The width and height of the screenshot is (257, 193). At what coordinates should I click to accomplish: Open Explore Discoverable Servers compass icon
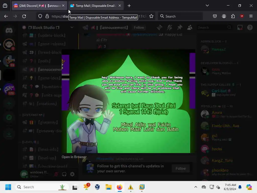tap(9, 117)
